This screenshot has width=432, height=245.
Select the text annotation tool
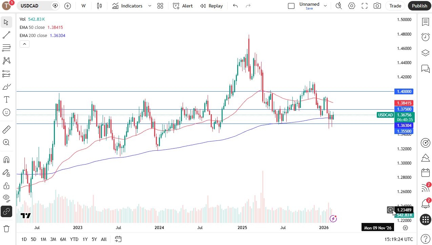pyautogui.click(x=6, y=99)
